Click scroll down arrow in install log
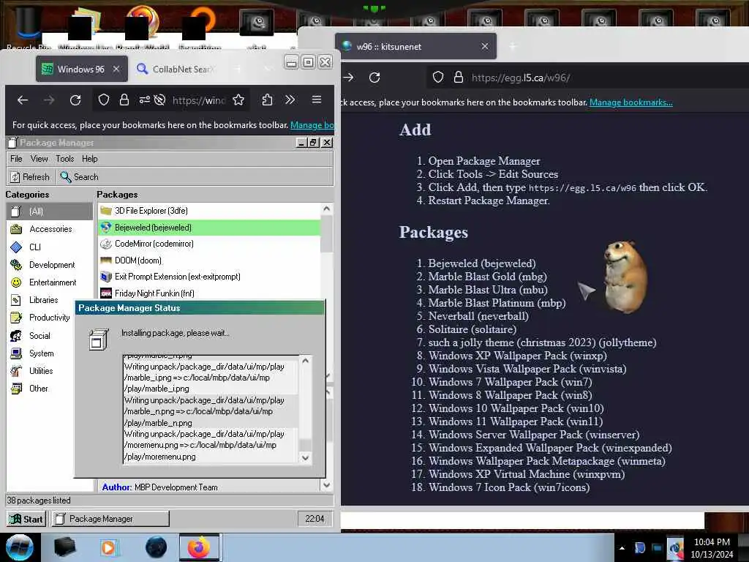This screenshot has height=562, width=749. coord(306,457)
